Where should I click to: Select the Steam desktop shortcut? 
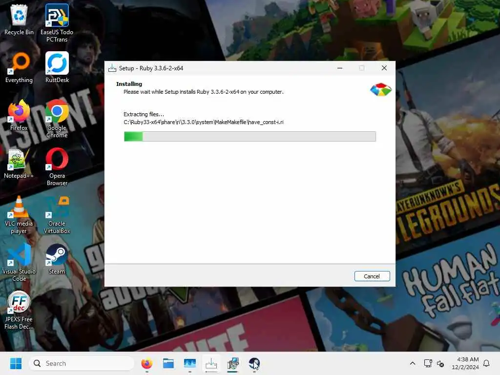click(x=57, y=259)
